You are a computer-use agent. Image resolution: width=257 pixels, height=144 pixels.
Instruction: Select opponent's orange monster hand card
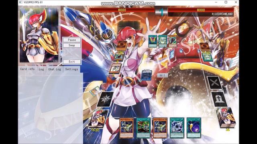[x=172, y=41]
